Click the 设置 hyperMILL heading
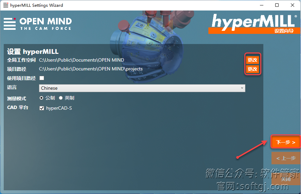 pos(33,51)
